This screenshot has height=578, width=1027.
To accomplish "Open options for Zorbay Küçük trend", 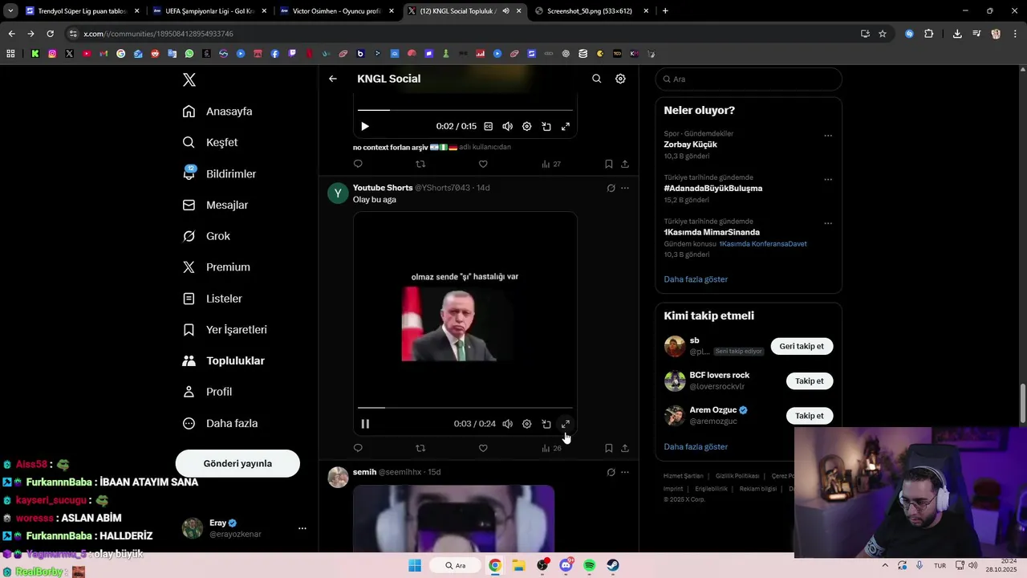I will [x=828, y=135].
